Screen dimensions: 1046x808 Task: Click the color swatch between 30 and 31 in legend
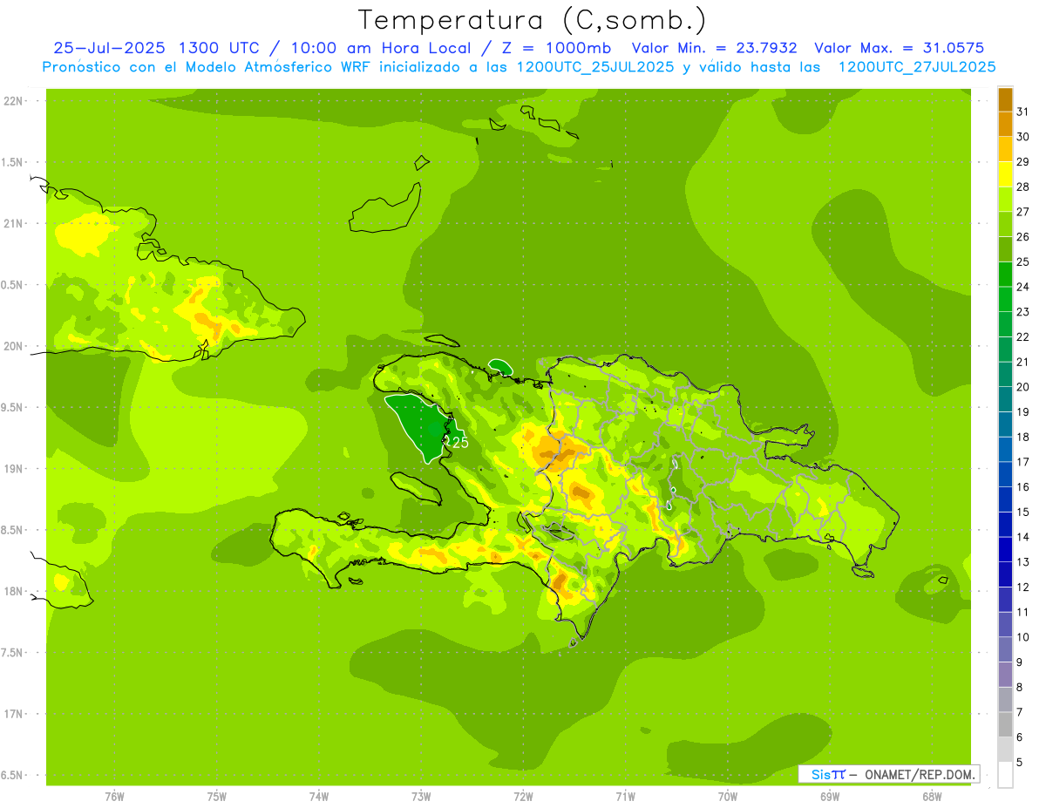1005,124
